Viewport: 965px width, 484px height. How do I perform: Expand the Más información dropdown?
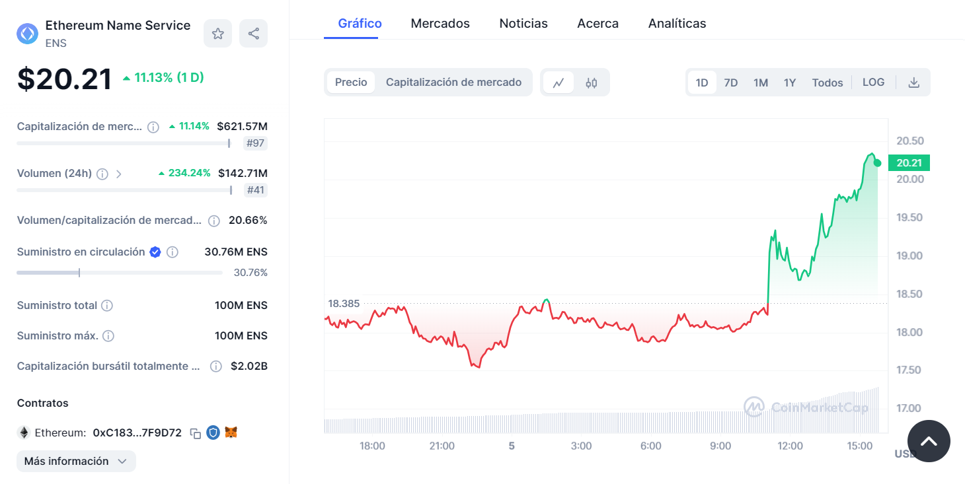[76, 461]
